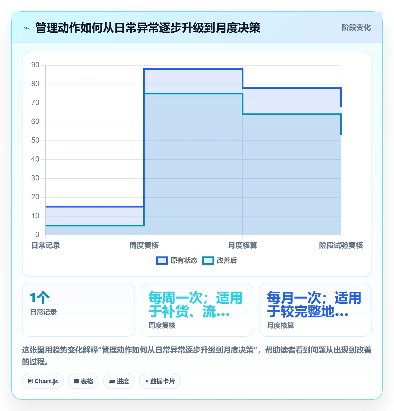The height and width of the screenshot is (411, 394).
Task: Click the 1个 value in first card
Action: pyautogui.click(x=40, y=298)
